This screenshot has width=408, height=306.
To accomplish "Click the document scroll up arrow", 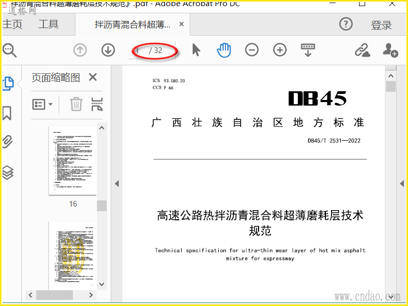I will pos(391,76).
